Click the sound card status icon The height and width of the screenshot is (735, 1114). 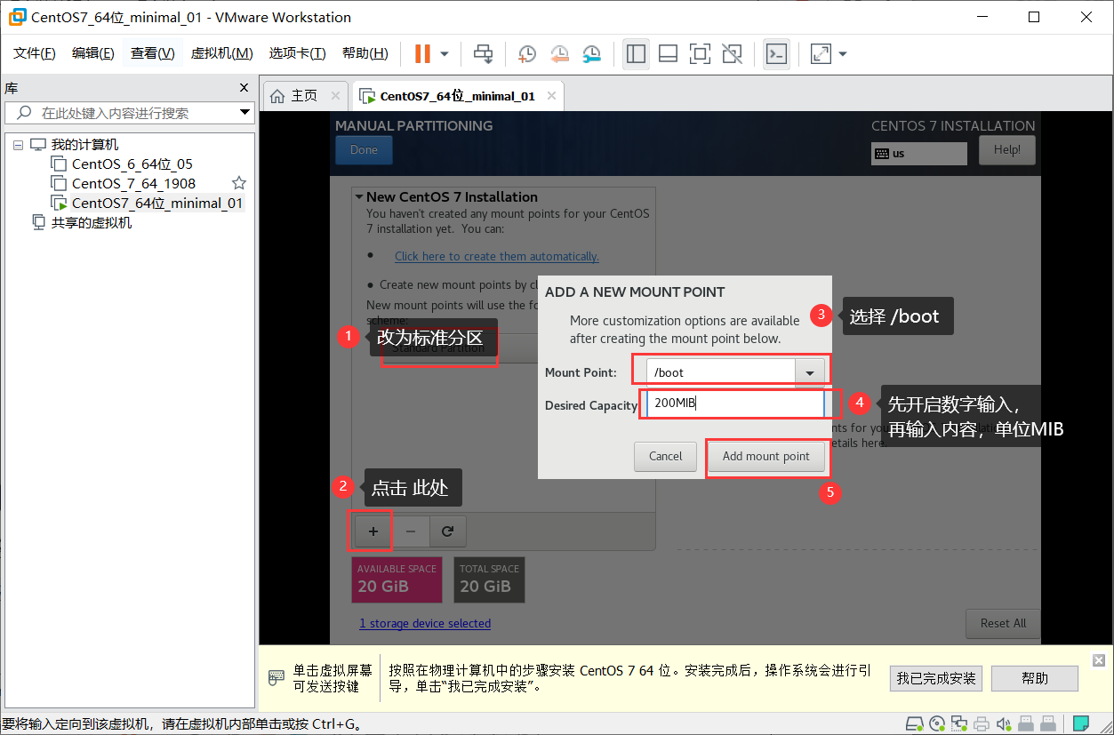coord(1004,723)
